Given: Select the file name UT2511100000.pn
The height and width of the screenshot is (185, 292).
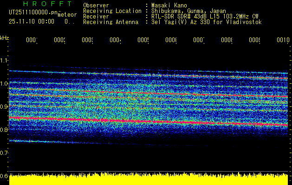Looking at the screenshot, I should coord(33,12).
